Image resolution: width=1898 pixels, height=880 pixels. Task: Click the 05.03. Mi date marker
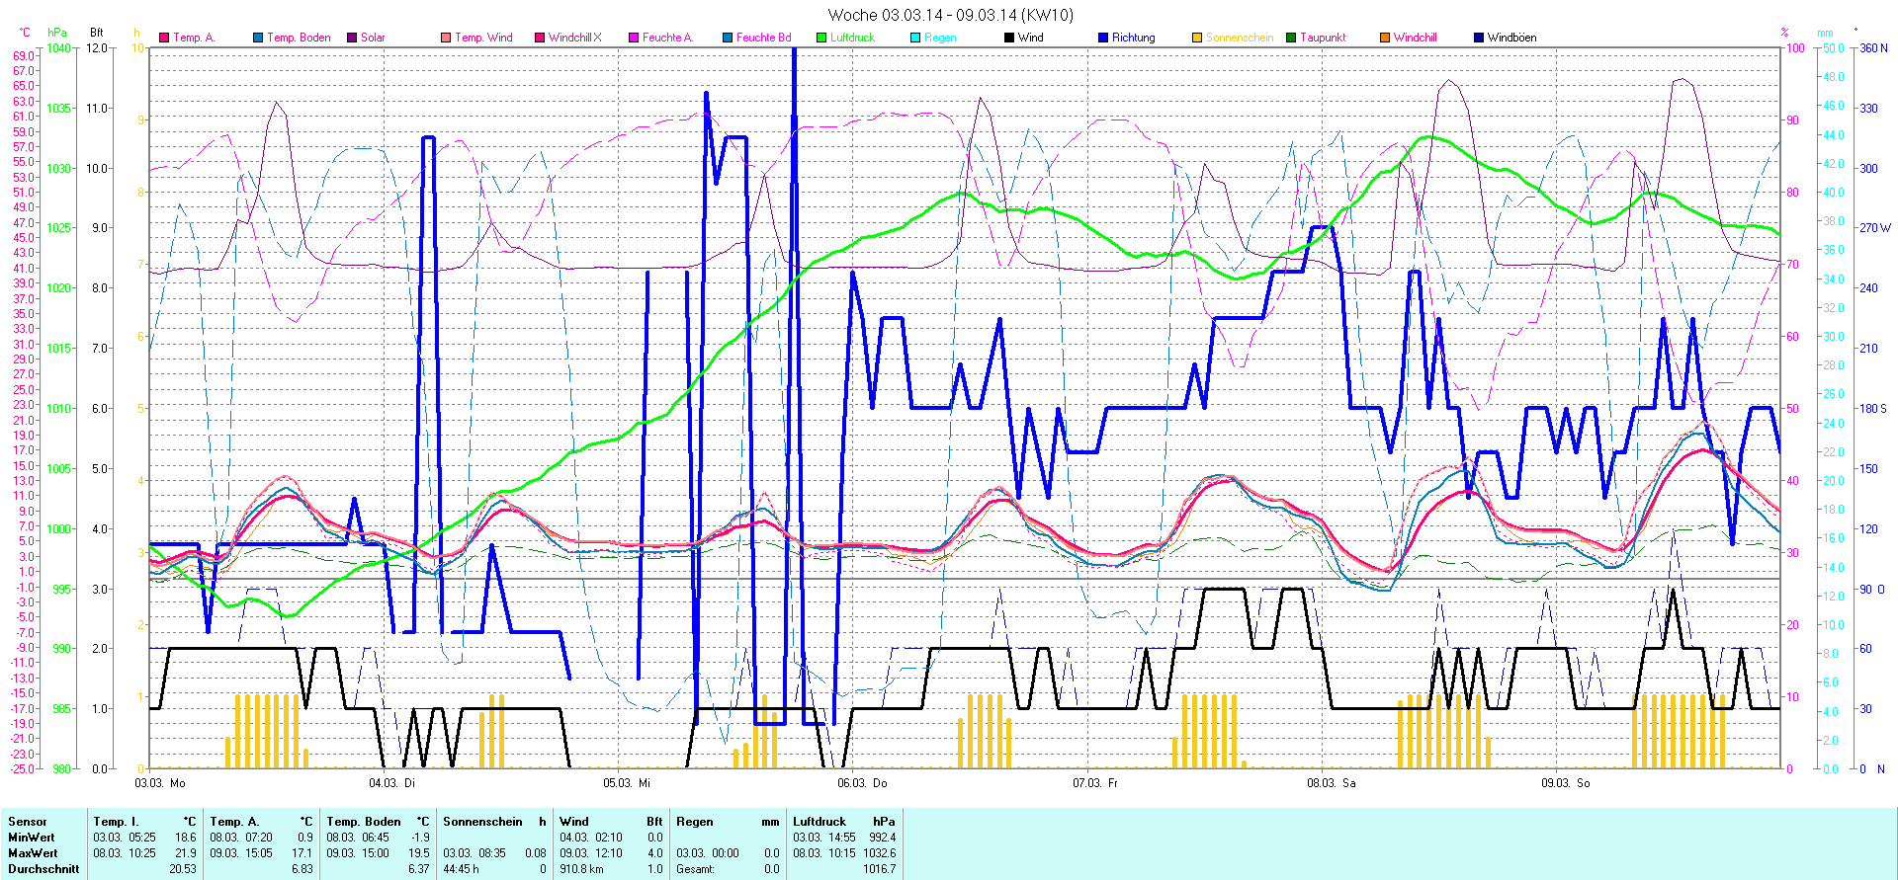(627, 782)
